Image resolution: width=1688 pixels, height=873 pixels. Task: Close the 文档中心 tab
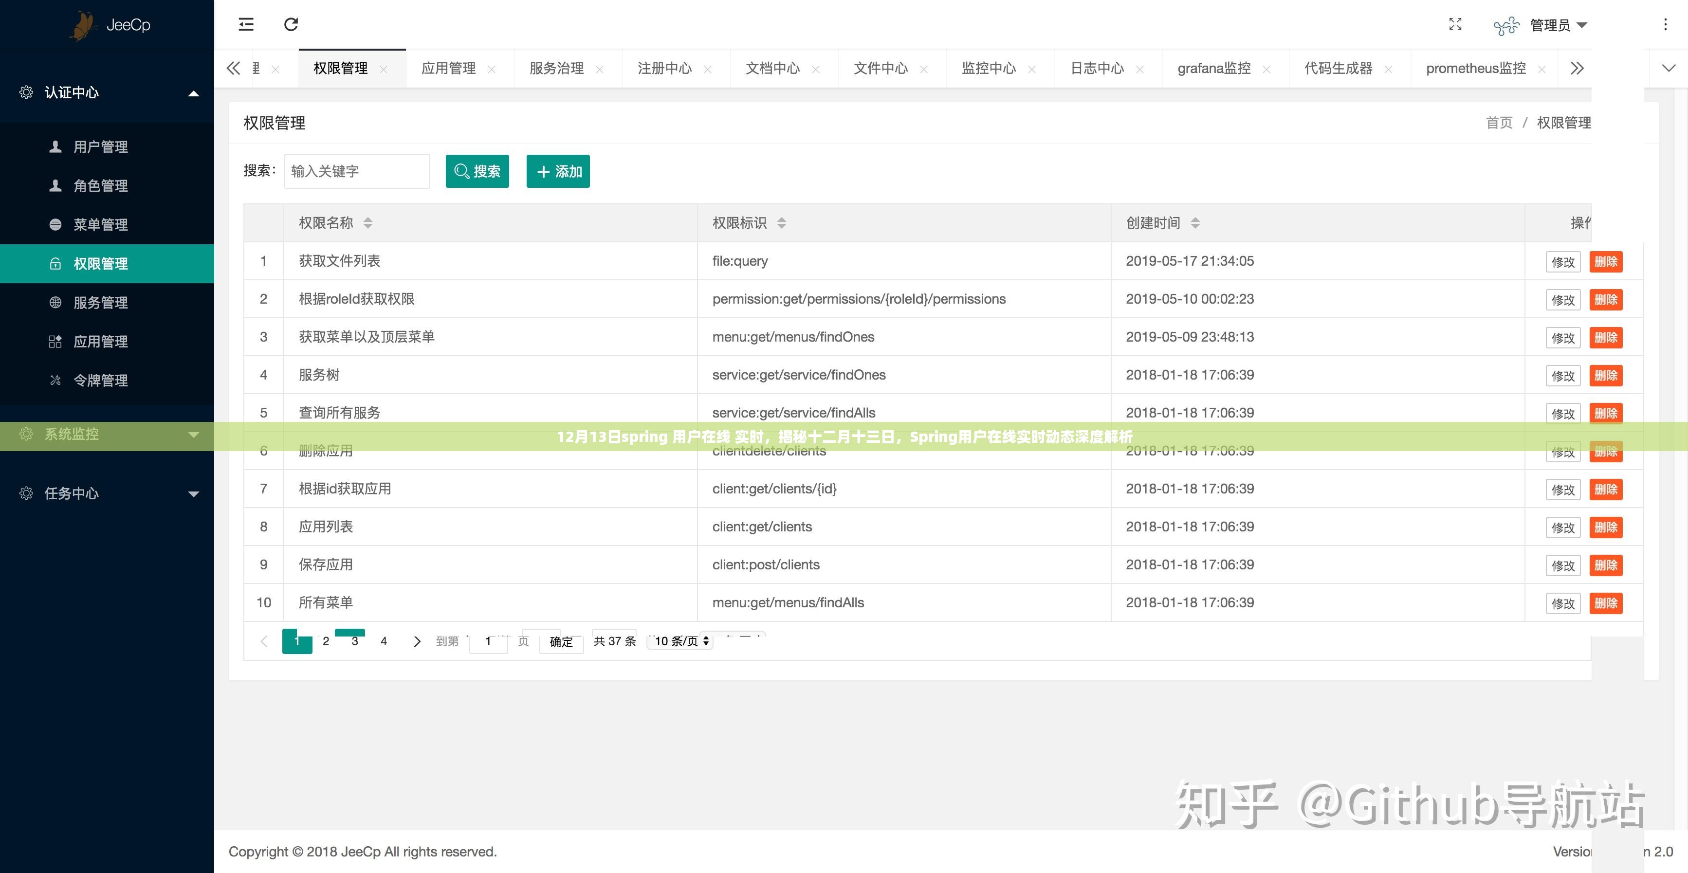click(816, 70)
